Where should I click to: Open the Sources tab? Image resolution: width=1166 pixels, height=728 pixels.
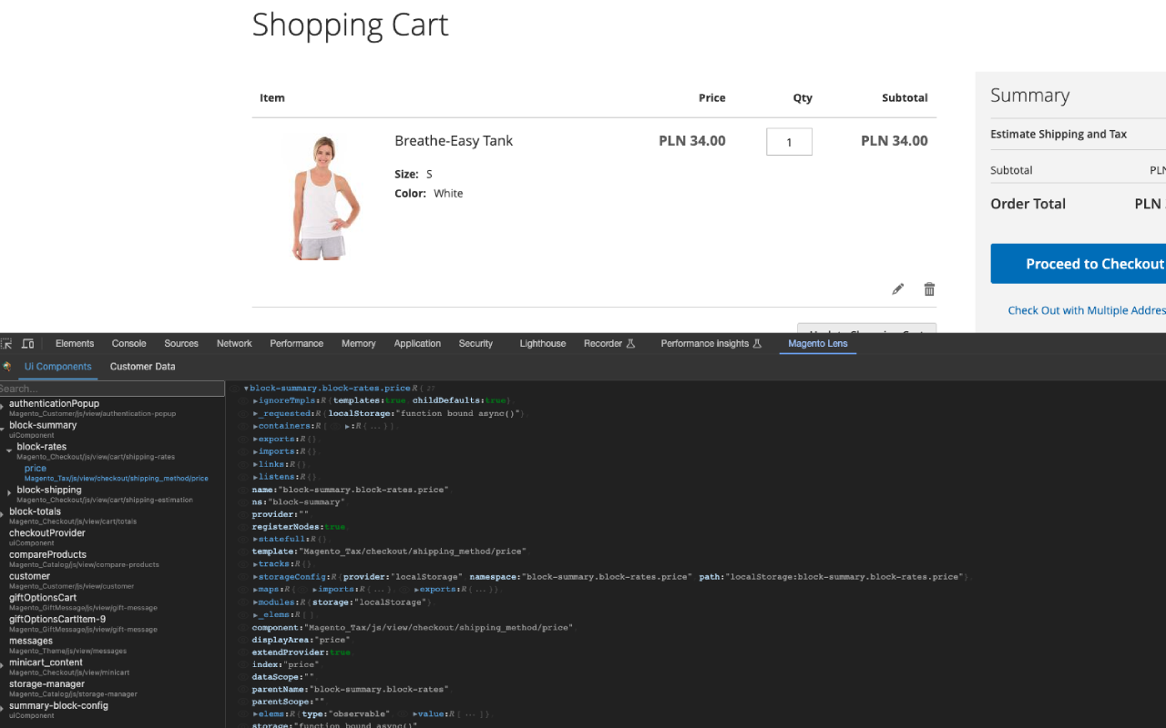point(181,344)
